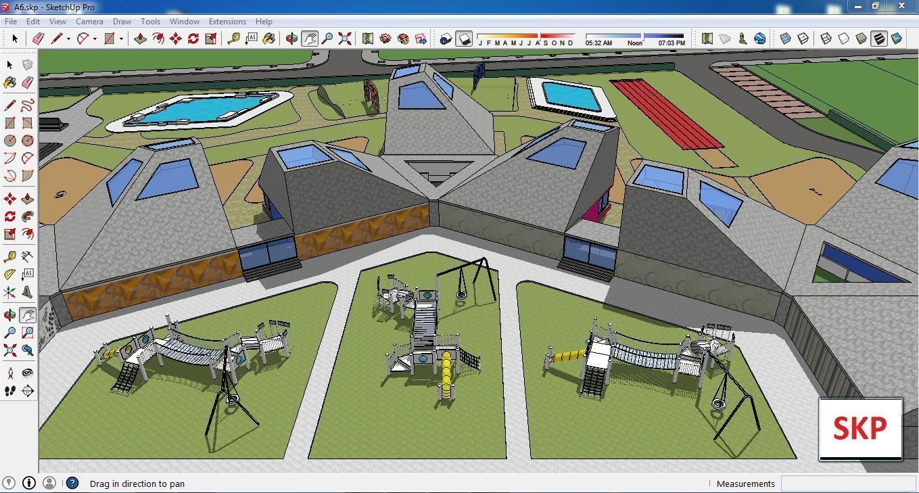Select the Position Camera tool
The width and height of the screenshot is (919, 493).
pyautogui.click(x=10, y=373)
